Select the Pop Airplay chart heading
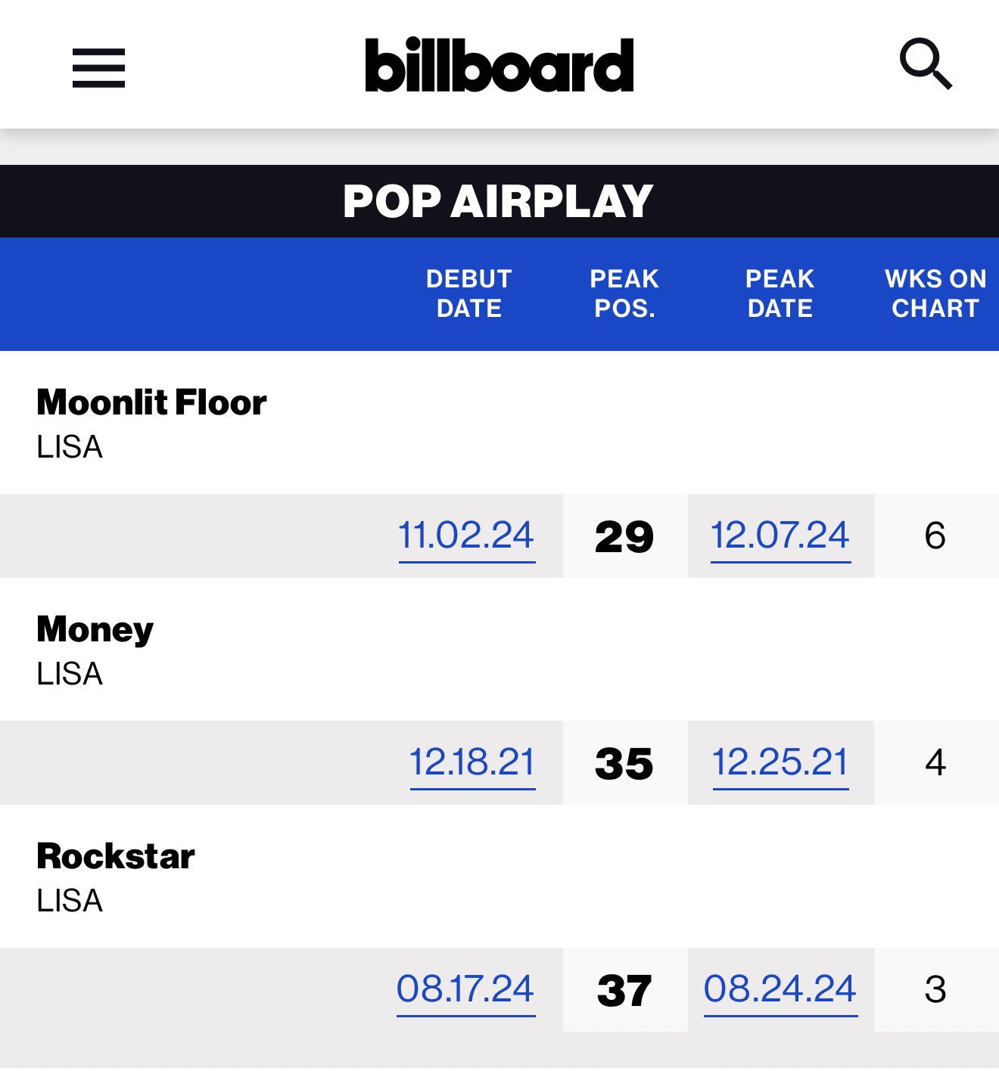Image resolution: width=999 pixels, height=1071 pixels. (498, 201)
